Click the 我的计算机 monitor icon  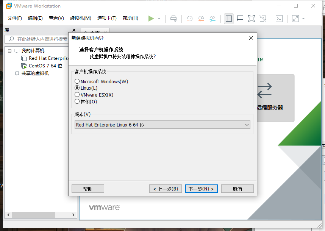(x=17, y=51)
